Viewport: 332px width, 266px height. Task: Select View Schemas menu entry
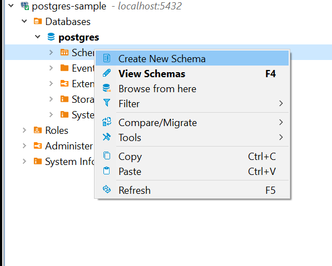tap(192, 74)
